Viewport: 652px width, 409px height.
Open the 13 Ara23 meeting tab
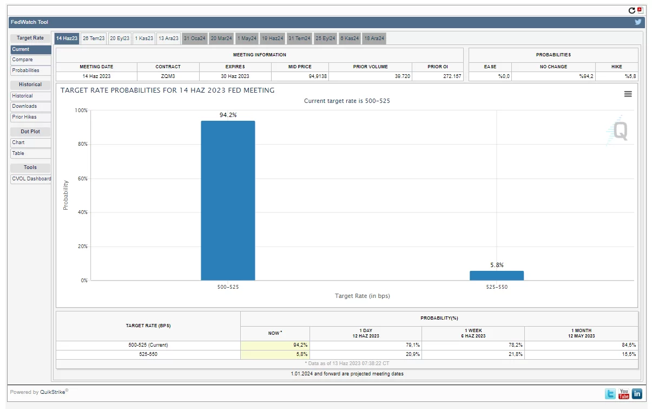point(168,38)
